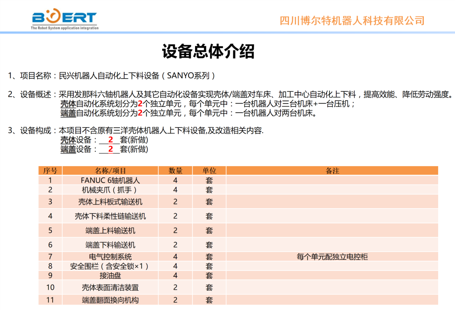The height and width of the screenshot is (310, 455).
Task: Click serial number 10 in the table
Action: coord(50,287)
